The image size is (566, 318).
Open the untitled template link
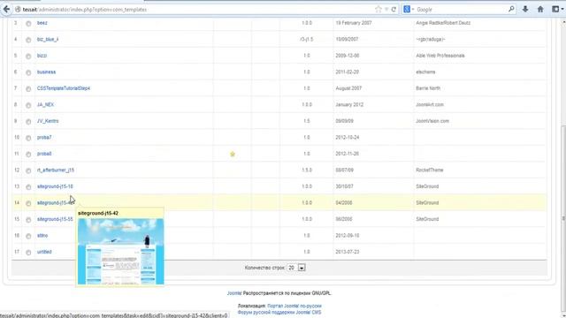(x=44, y=252)
